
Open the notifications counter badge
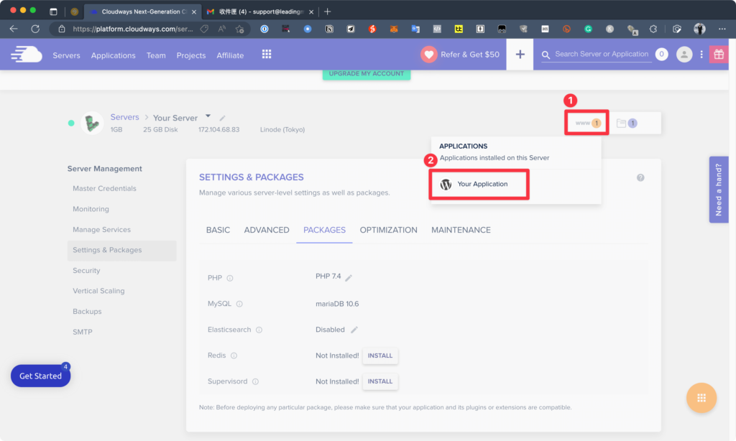pos(661,55)
